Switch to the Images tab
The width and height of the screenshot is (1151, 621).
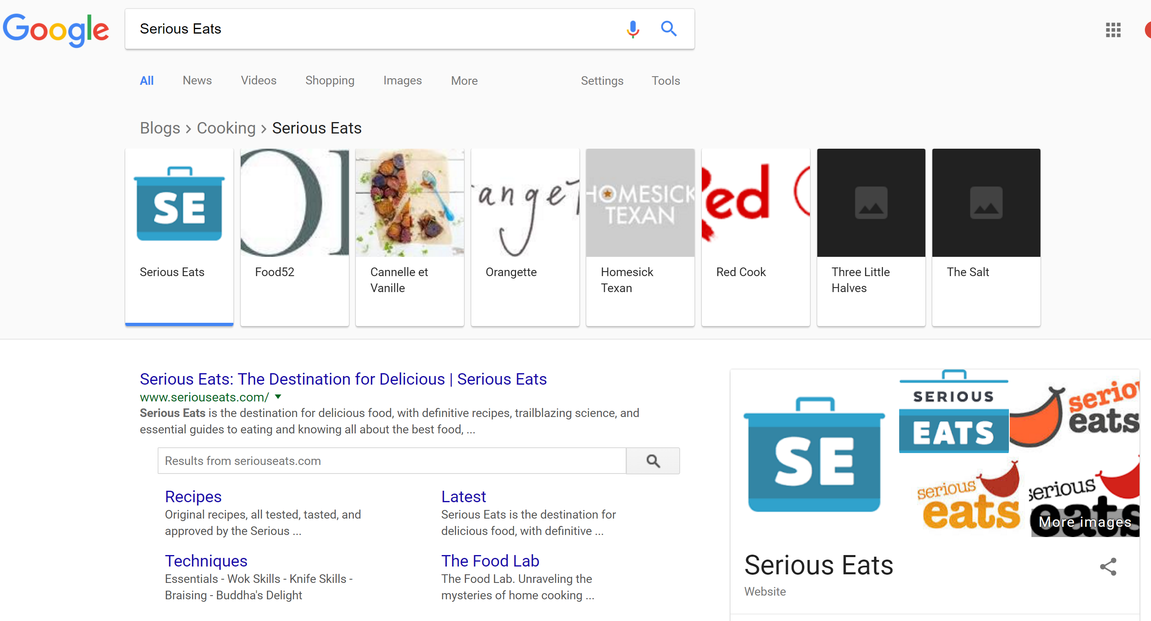402,80
